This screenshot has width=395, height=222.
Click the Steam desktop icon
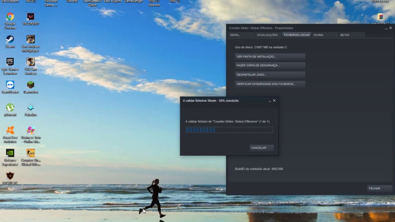10,42
